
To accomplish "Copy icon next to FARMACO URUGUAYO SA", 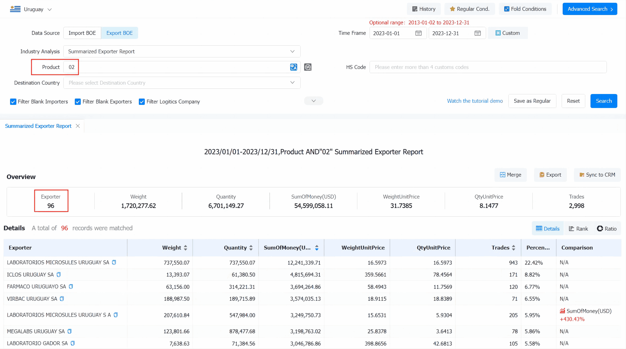I will click(71, 286).
